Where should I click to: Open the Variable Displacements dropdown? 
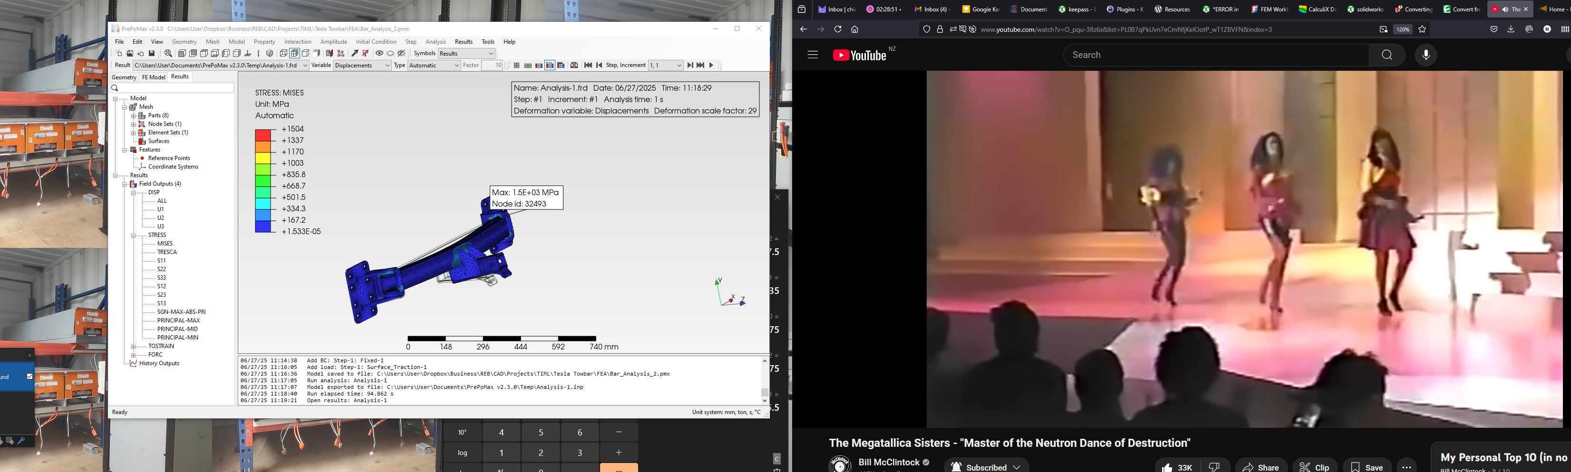coord(362,65)
